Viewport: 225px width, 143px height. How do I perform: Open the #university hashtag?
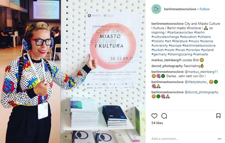[159, 45]
